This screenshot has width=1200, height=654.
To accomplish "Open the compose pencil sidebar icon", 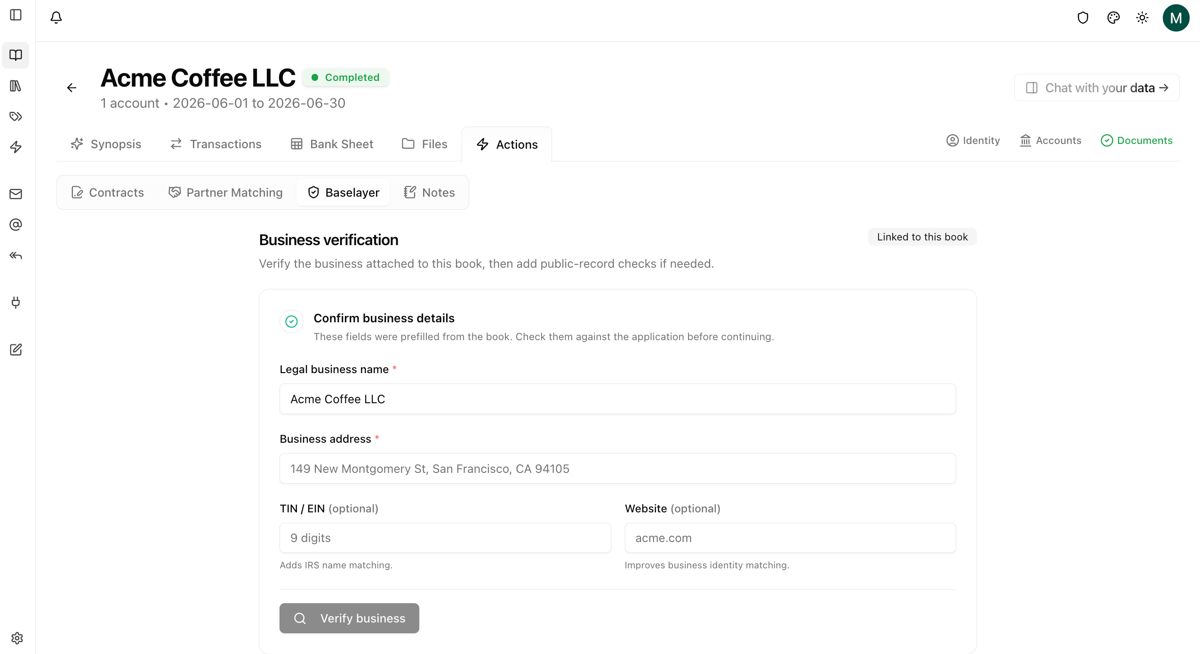I will (16, 349).
